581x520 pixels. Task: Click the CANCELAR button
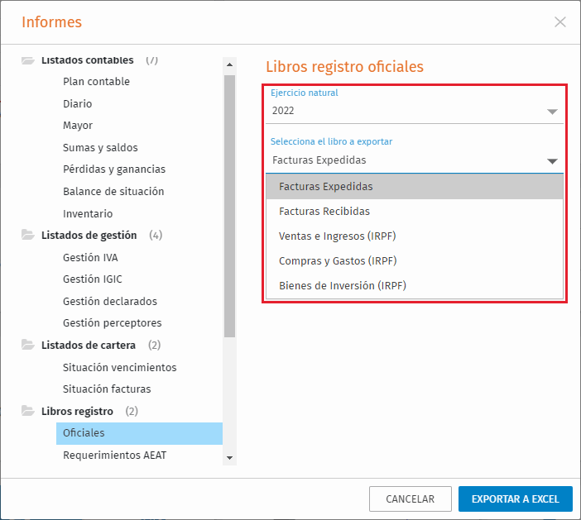411,499
